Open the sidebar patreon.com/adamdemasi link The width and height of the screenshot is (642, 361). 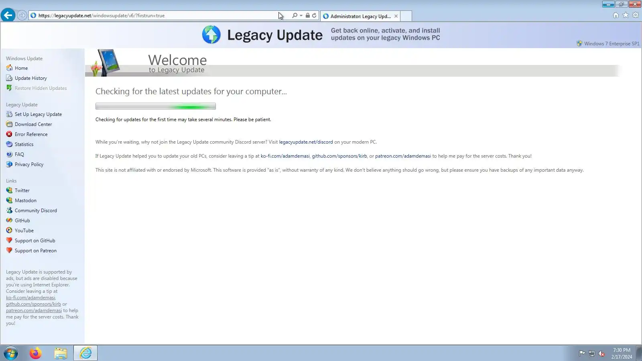(x=34, y=310)
